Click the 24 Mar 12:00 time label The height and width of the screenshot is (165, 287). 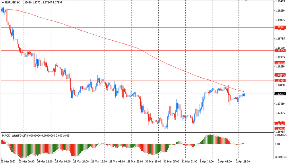45,162
